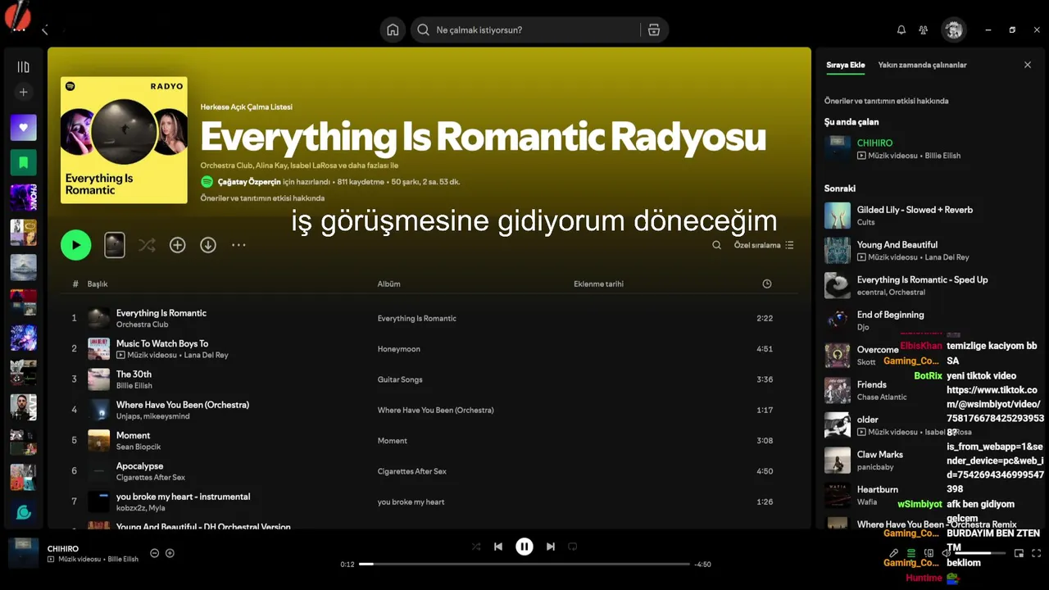Go back with the left arrow
Viewport: 1049px width, 590px height.
[x=44, y=30]
